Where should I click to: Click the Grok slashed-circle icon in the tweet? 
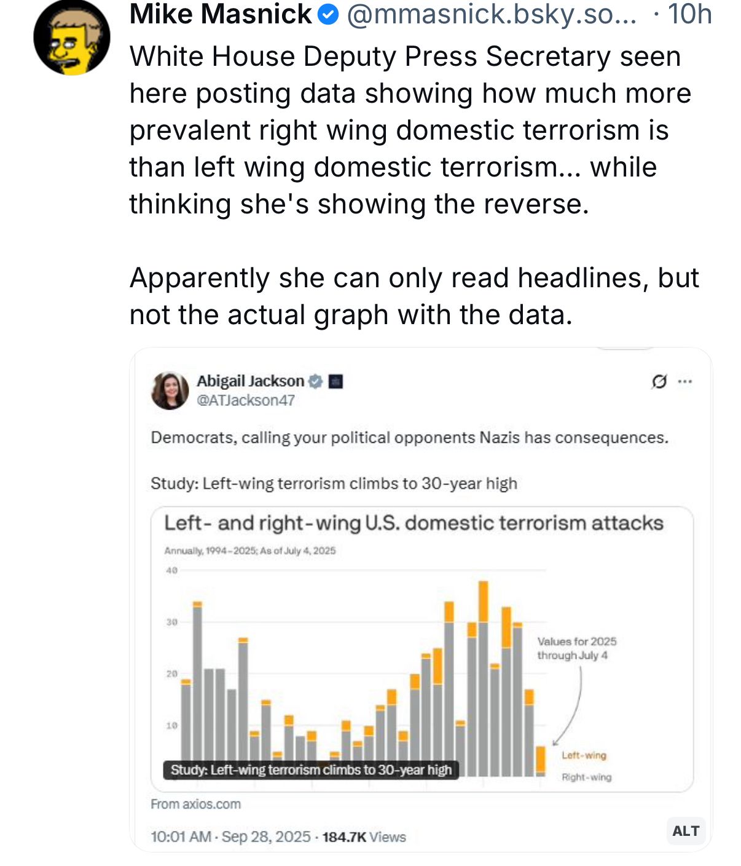(659, 381)
